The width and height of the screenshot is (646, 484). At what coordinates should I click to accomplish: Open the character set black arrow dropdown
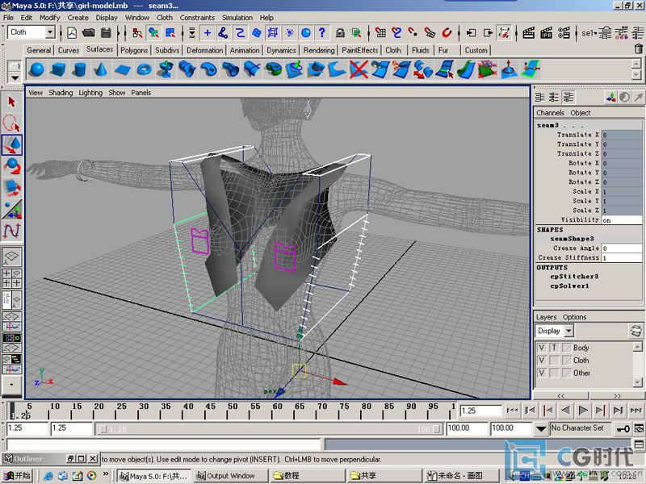coord(541,429)
